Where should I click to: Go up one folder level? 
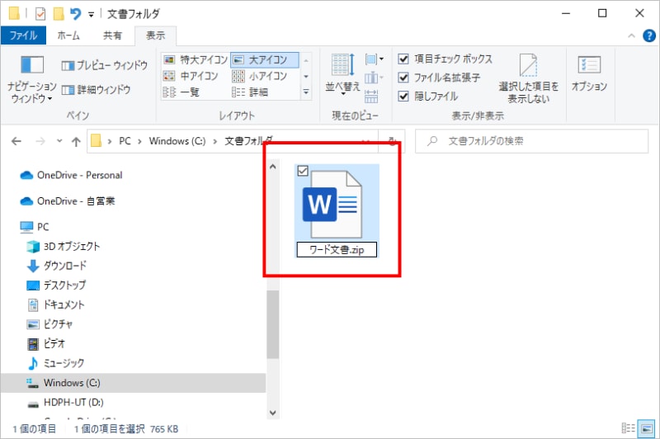click(76, 141)
